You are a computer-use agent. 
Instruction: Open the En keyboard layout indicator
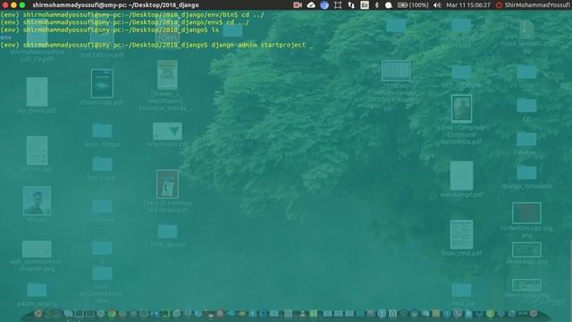(365, 5)
